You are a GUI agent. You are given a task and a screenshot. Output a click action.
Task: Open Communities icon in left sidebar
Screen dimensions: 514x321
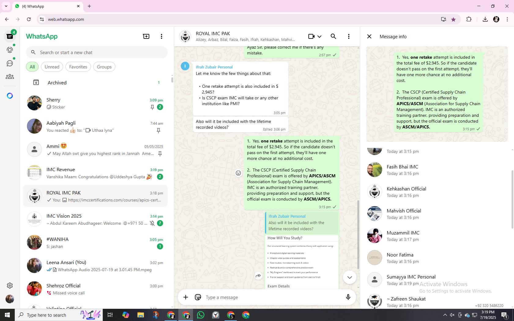coord(10,77)
